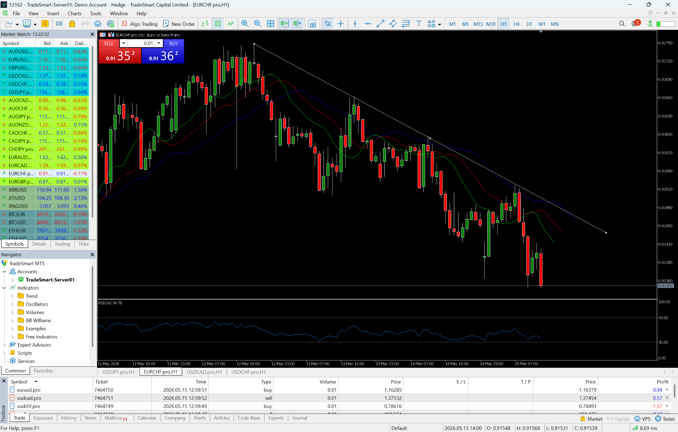
Task: Open the volume dropdown in one-click panel
Action: 123,43
